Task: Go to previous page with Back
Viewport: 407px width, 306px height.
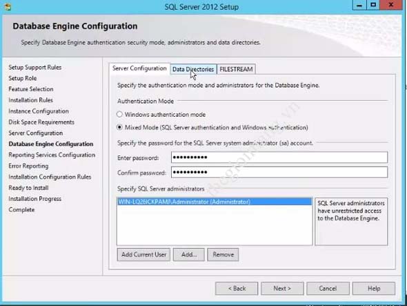Action: coord(237,288)
